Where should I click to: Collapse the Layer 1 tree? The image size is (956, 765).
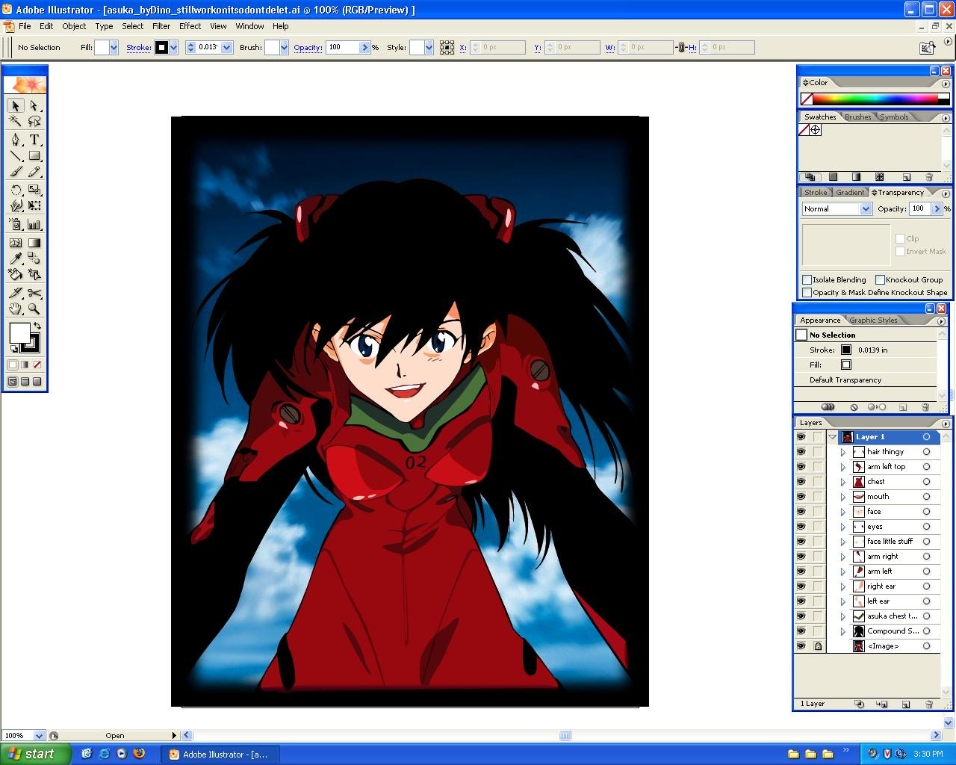[832, 437]
